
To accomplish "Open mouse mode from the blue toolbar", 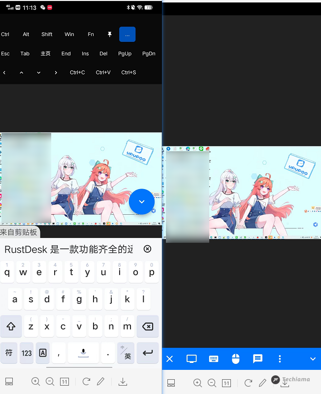I will [x=235, y=359].
